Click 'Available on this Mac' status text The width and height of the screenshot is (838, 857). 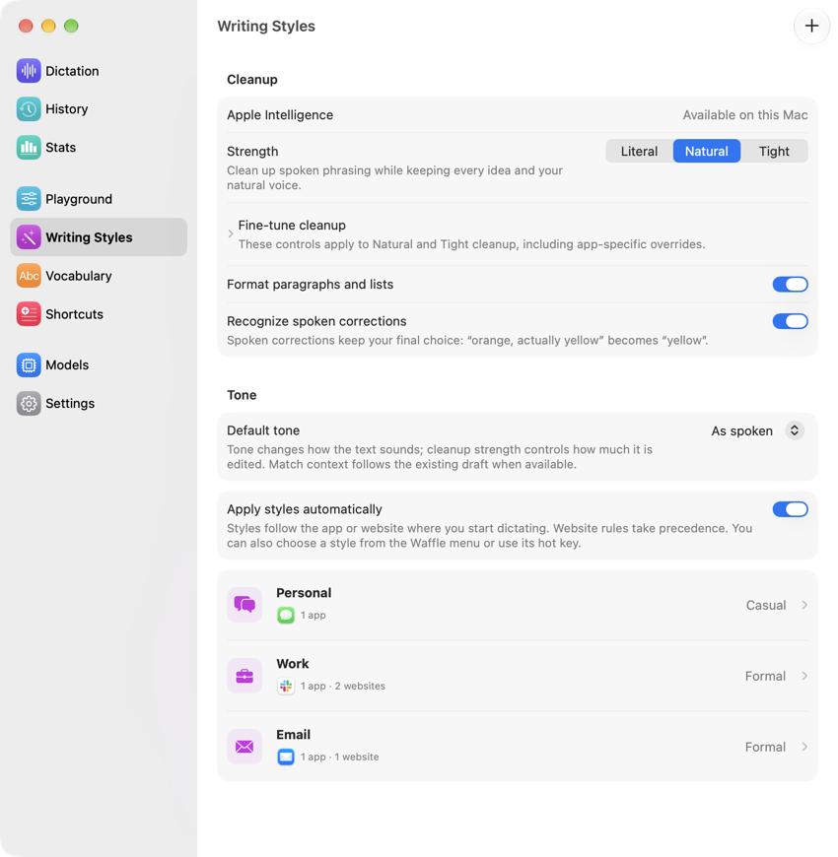(745, 115)
